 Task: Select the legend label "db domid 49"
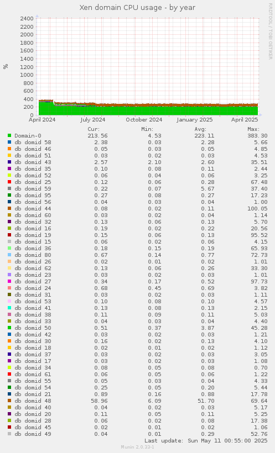pos(33,434)
